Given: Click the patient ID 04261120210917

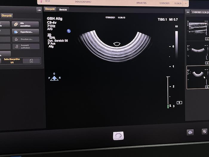Looking at the screenshot, I should [x=83, y=2].
